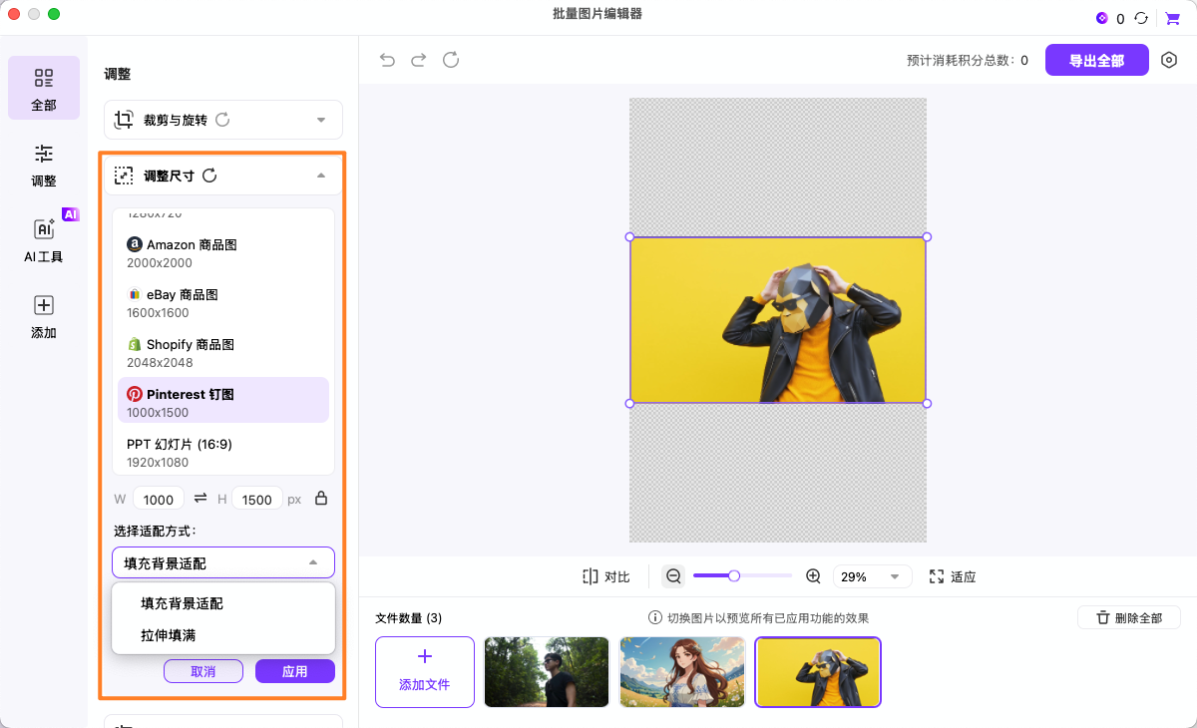Viewport: 1197px width, 728px height.
Task: Click the redo arrow icon
Action: point(419,60)
